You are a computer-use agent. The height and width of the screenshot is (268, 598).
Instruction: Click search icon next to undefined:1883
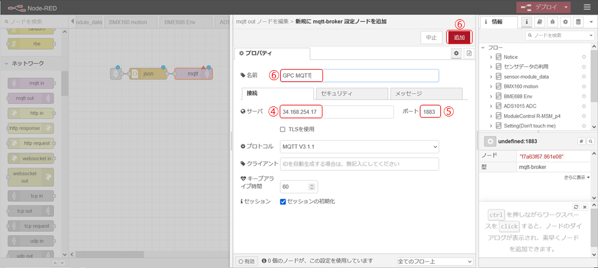click(590, 142)
